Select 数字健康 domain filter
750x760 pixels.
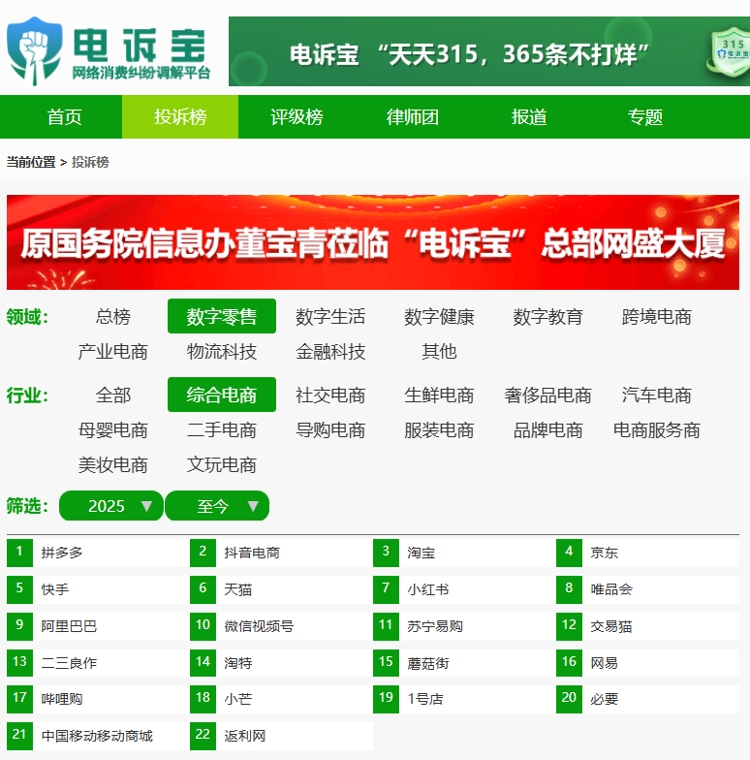pyautogui.click(x=439, y=316)
